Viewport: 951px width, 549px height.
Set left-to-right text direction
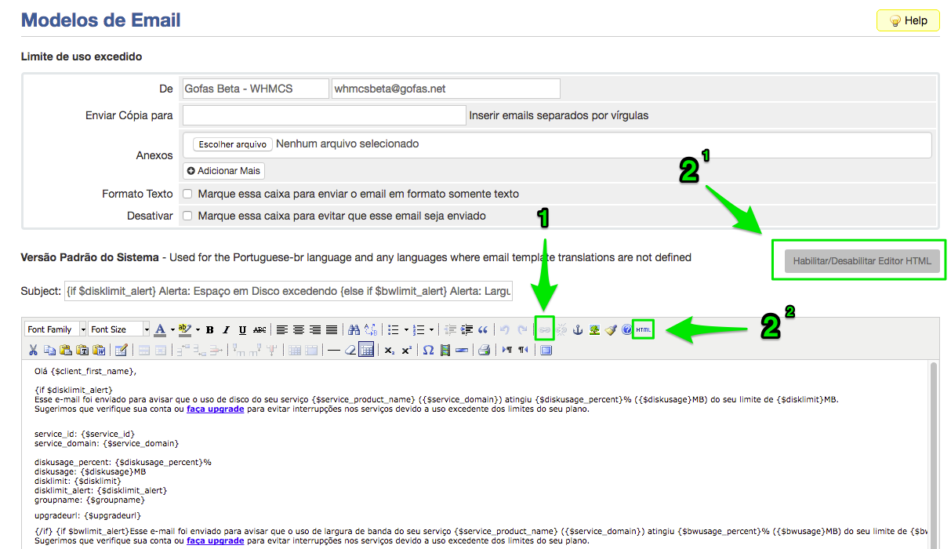pos(506,351)
